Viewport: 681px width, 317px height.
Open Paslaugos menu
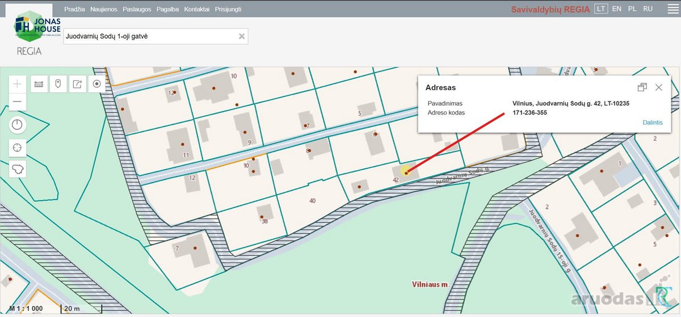click(137, 9)
